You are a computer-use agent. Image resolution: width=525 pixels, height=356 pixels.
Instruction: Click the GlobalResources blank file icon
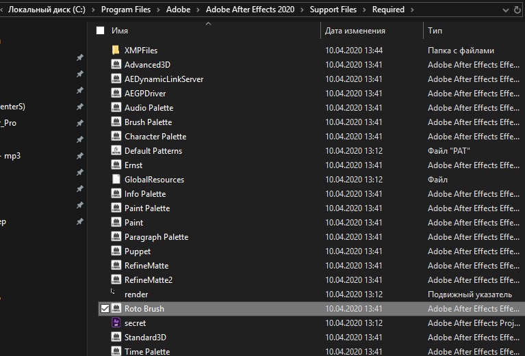pos(116,179)
